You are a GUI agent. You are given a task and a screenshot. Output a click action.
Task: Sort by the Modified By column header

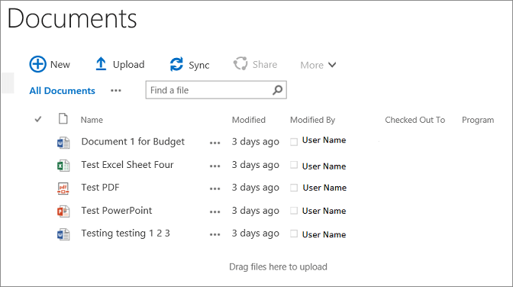[x=312, y=120]
